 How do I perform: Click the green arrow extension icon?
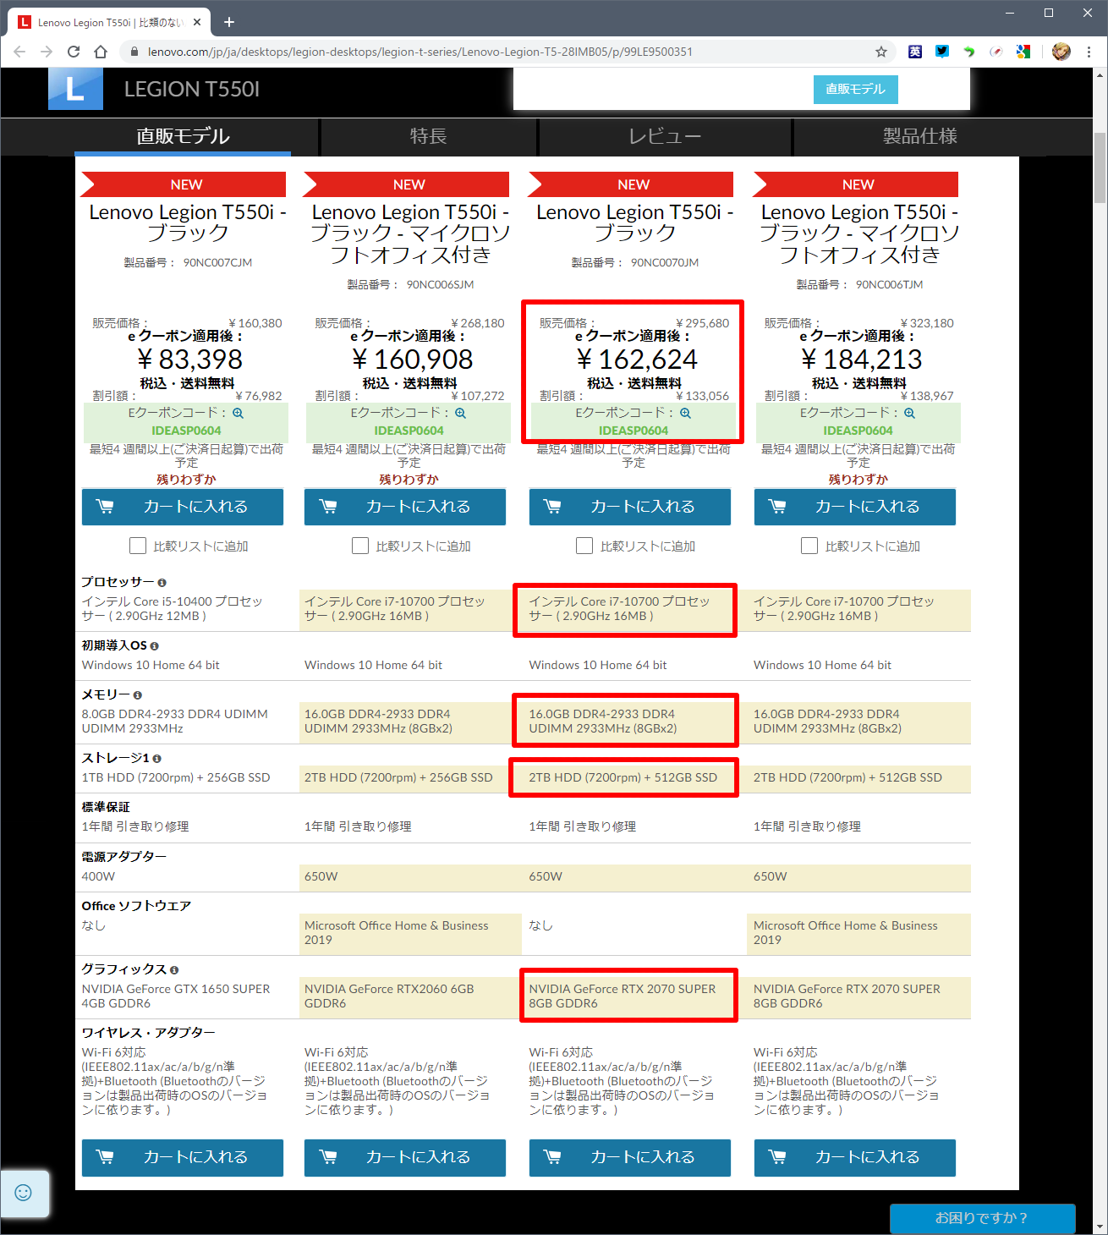[x=969, y=52]
